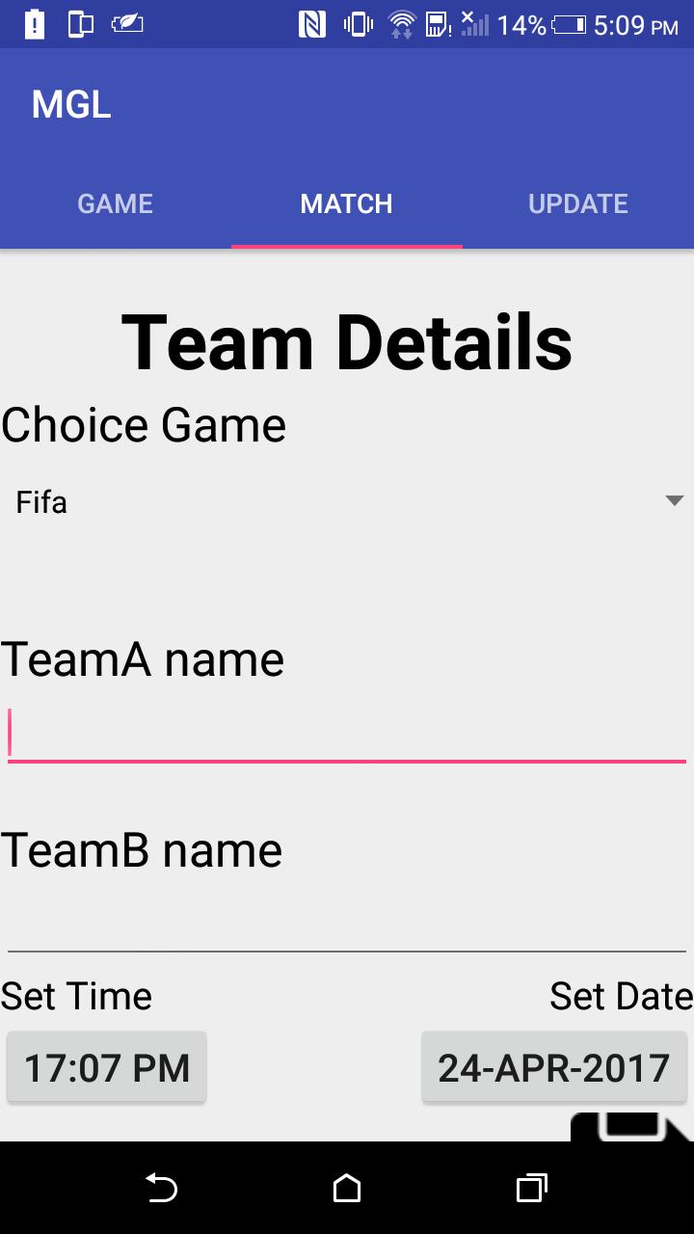Switch to the GAME tab
This screenshot has width=694, height=1234.
116,203
